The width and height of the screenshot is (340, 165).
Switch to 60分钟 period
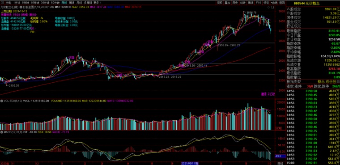(x=55, y=3)
